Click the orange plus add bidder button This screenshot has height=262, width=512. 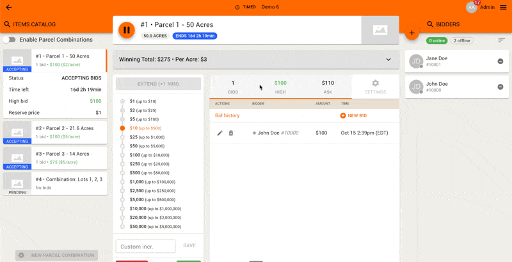tap(412, 33)
